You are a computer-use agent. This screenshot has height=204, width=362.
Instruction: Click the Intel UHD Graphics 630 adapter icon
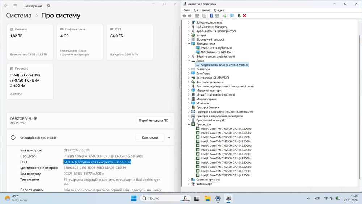click(x=198, y=48)
